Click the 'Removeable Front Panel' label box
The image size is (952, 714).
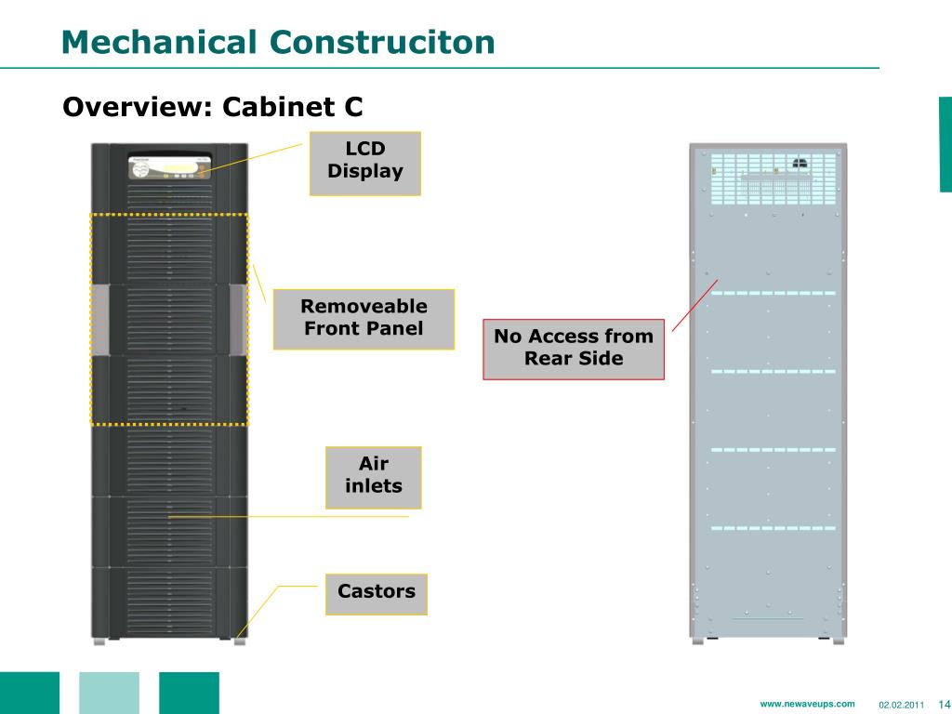pos(364,320)
